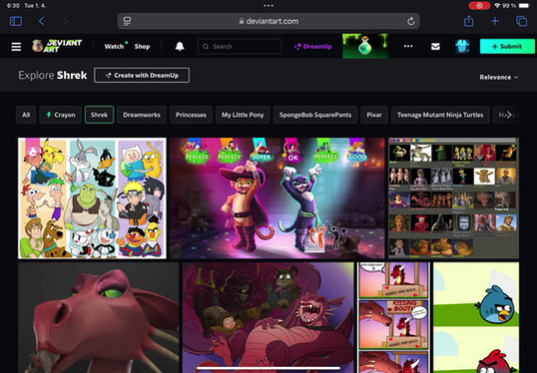Select the Crayon tag filter

click(x=60, y=115)
